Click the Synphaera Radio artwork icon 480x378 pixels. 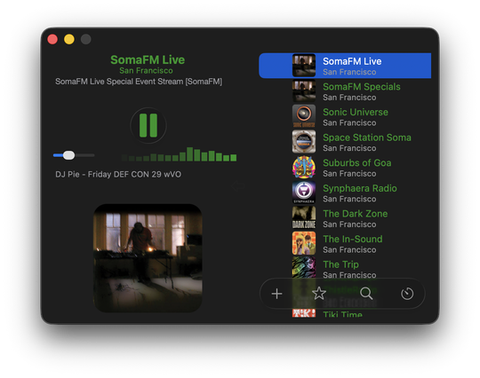pyautogui.click(x=304, y=193)
